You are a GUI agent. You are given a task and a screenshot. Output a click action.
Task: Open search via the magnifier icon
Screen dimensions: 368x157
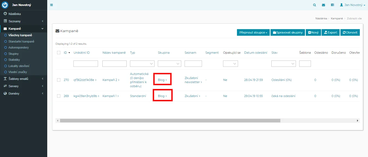pyautogui.click(x=314, y=5)
